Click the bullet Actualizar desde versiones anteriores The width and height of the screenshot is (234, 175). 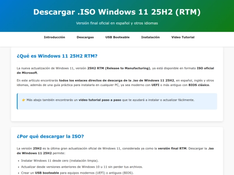82,167
